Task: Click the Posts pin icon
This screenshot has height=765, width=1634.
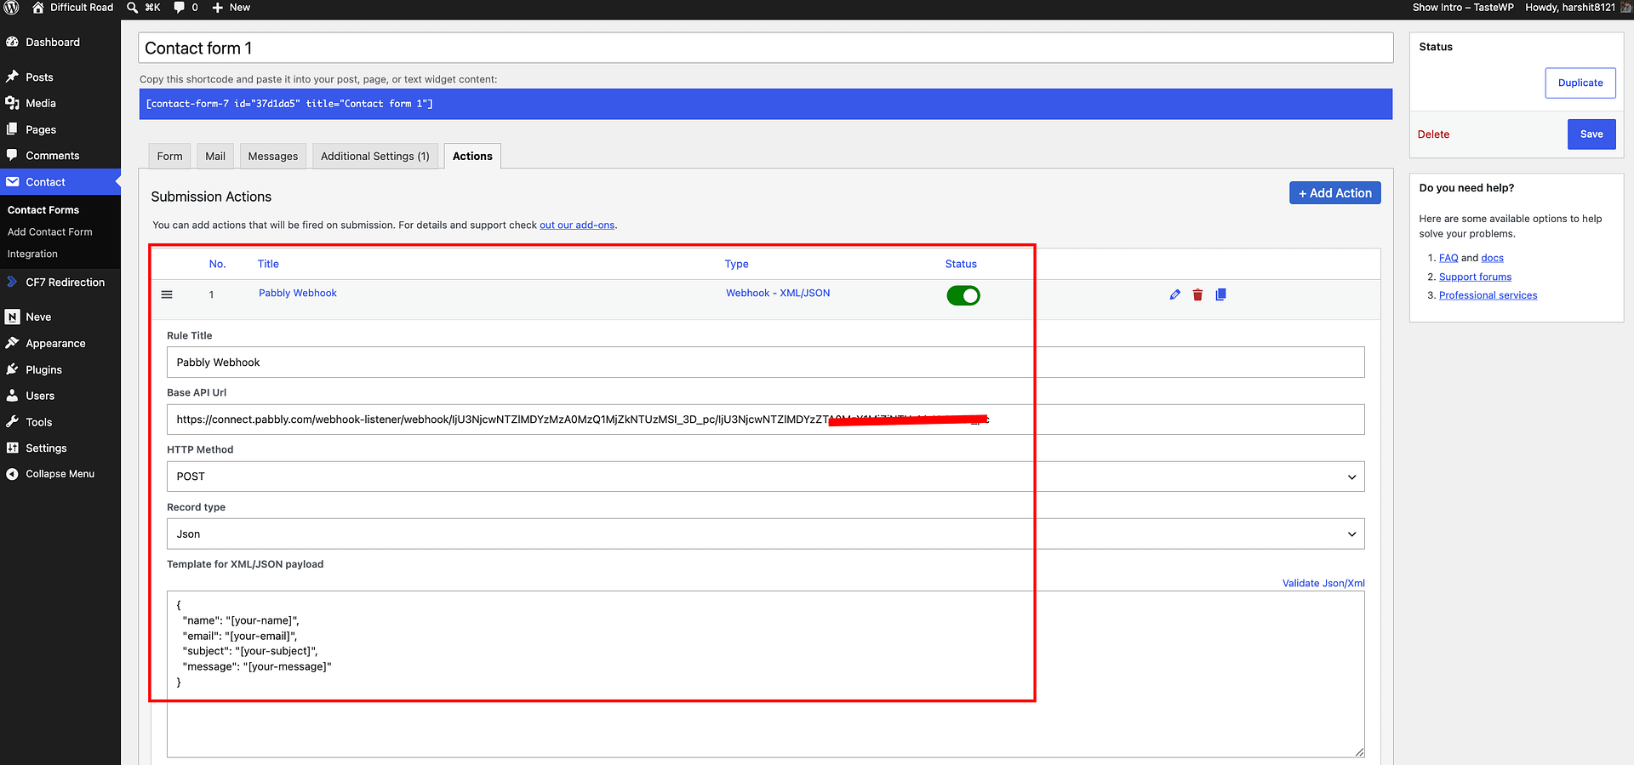Action: 13,77
